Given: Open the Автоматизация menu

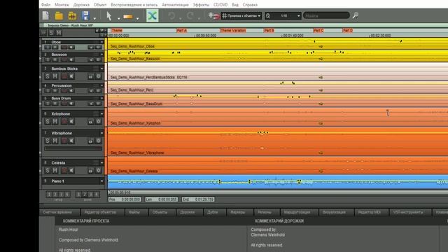Looking at the screenshot, I should [x=175, y=5].
